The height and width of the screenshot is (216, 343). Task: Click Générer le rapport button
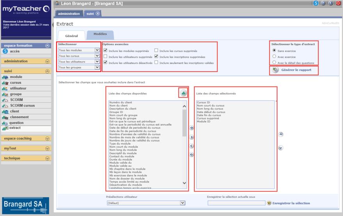(293, 70)
